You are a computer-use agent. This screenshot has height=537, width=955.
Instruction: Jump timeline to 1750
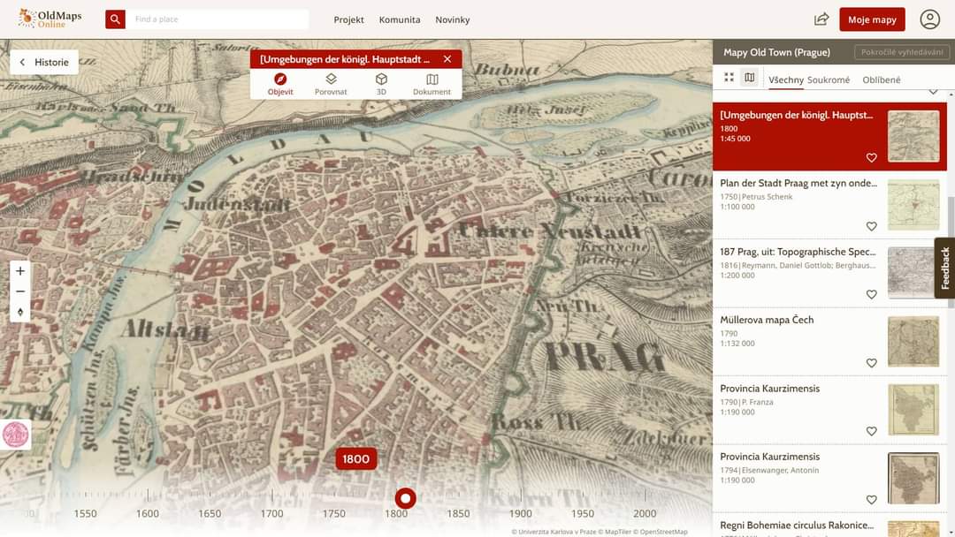[333, 514]
